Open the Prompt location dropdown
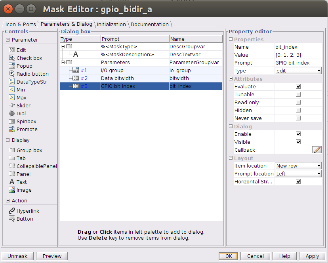328x263 pixels. point(298,173)
